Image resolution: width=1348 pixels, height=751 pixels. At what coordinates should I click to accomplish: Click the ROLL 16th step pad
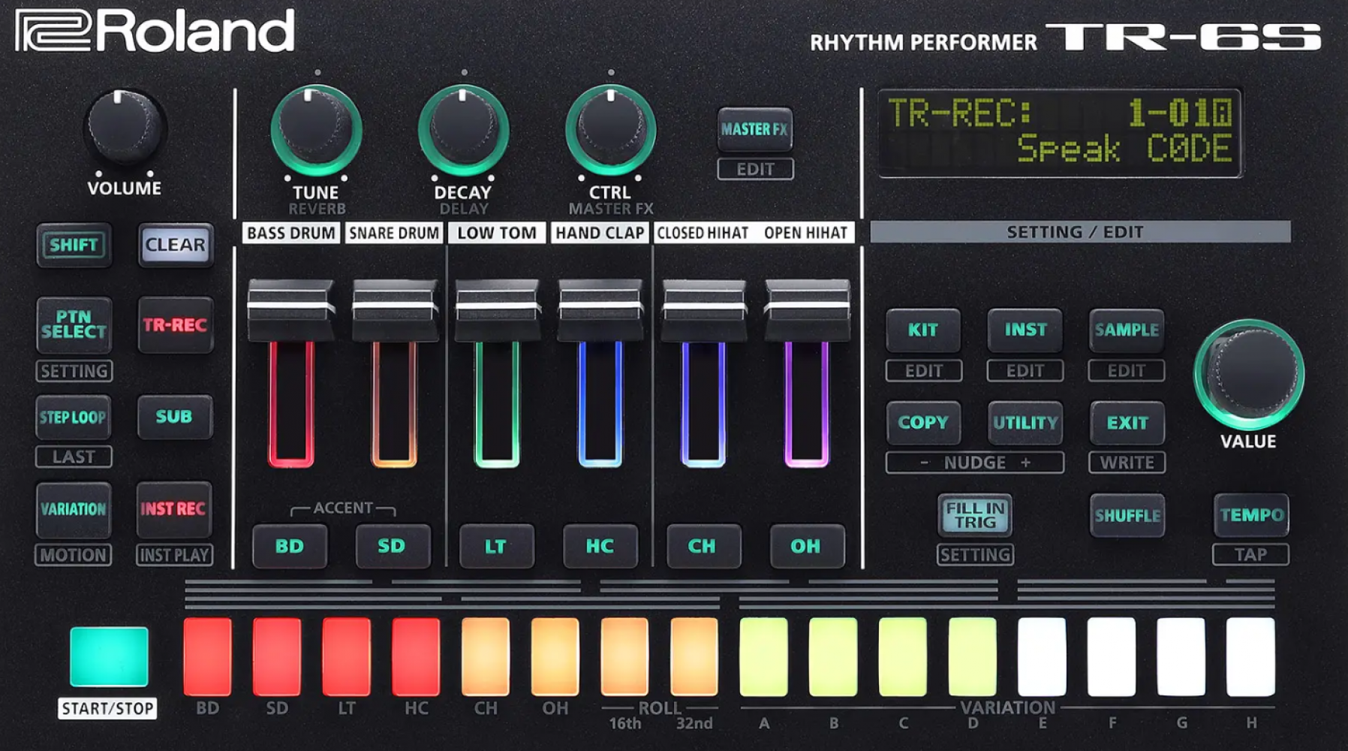point(624,656)
